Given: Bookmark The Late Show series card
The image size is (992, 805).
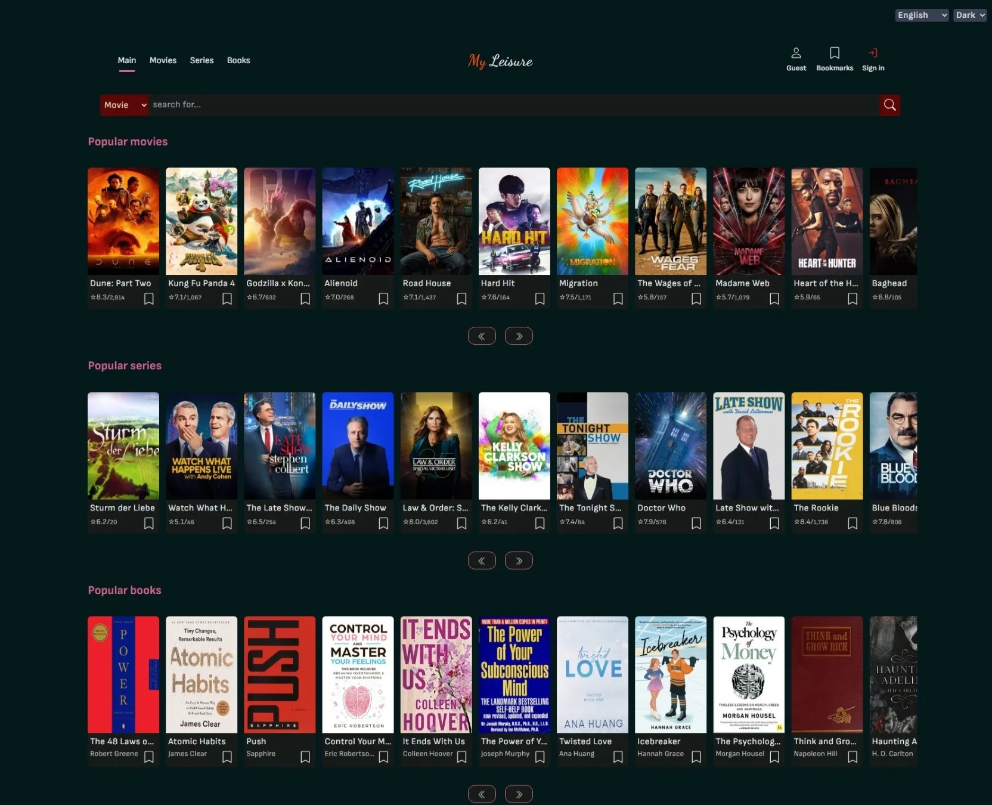Looking at the screenshot, I should tap(305, 523).
